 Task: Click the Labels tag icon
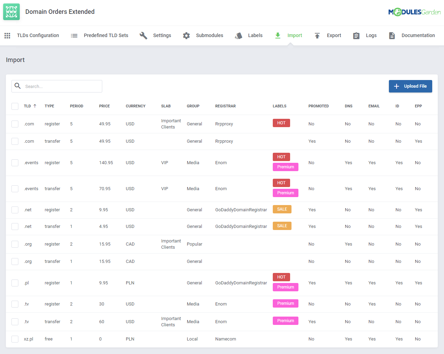[x=238, y=36]
